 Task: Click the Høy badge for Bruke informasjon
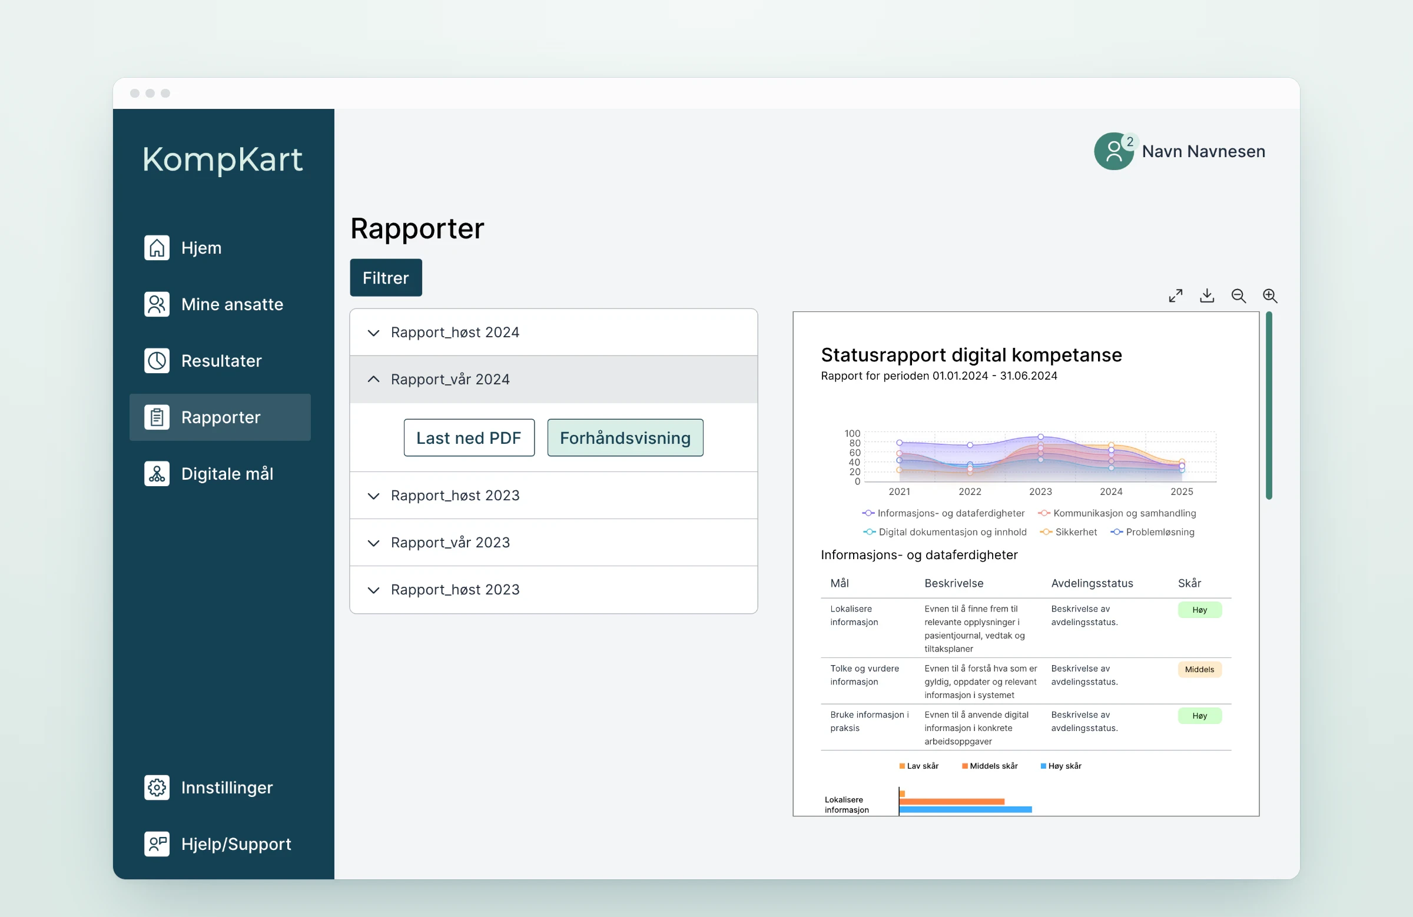1200,715
